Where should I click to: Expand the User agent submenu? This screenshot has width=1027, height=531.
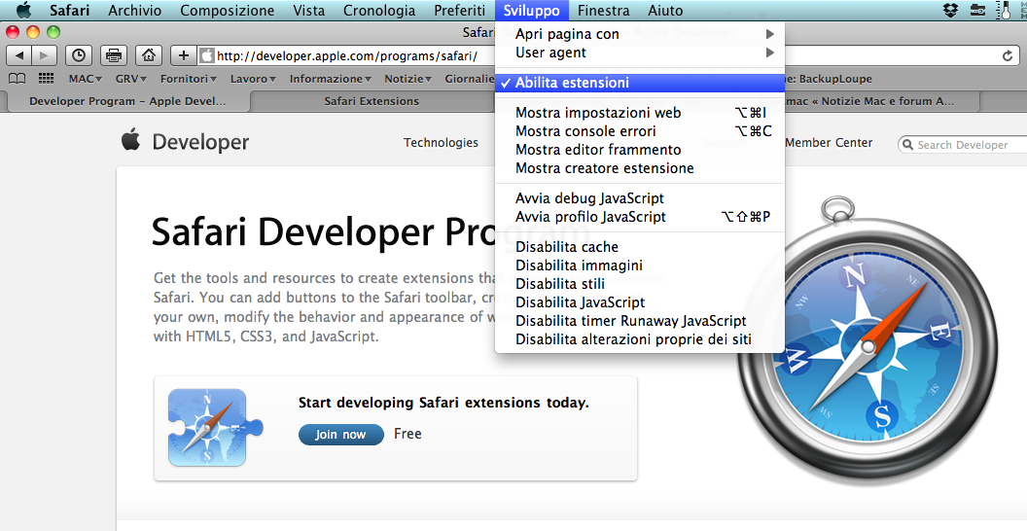[x=640, y=53]
